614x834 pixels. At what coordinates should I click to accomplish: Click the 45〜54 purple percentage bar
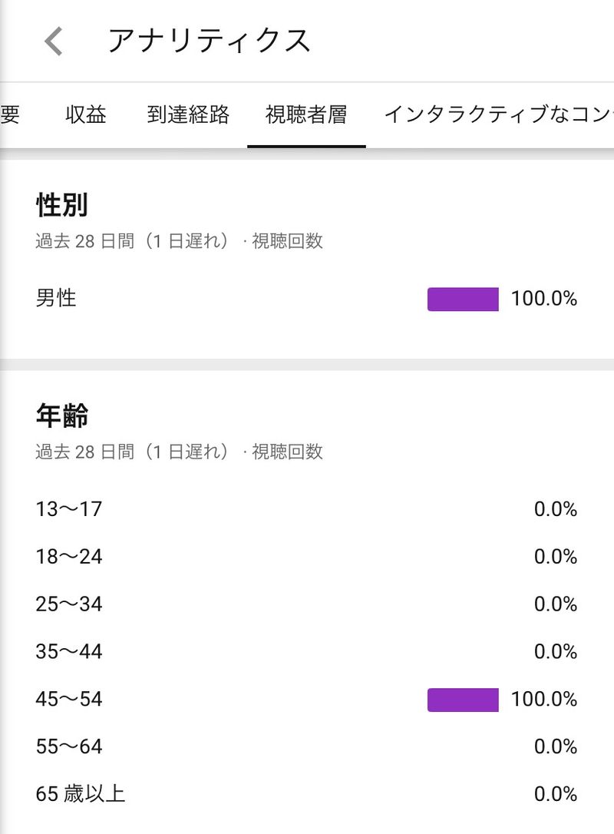(463, 700)
